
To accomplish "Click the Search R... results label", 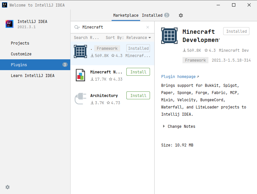I will [x=86, y=38].
